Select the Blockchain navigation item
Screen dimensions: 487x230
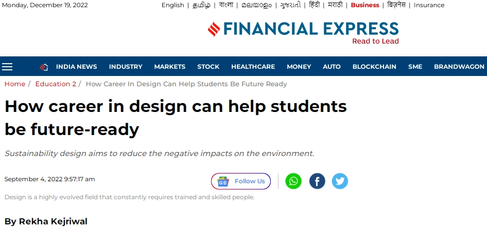(374, 67)
